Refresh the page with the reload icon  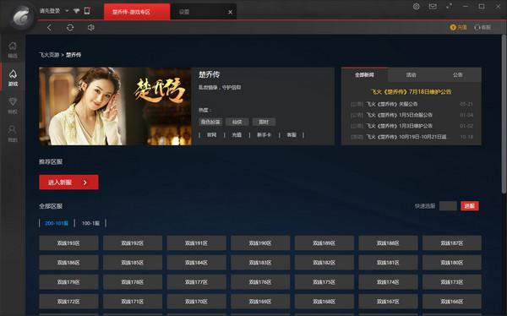(x=70, y=28)
